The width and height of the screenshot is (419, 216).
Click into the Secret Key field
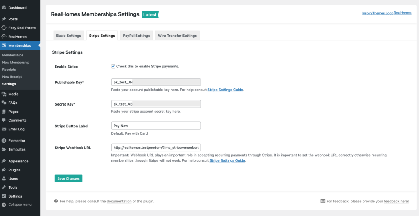pyautogui.click(x=156, y=104)
